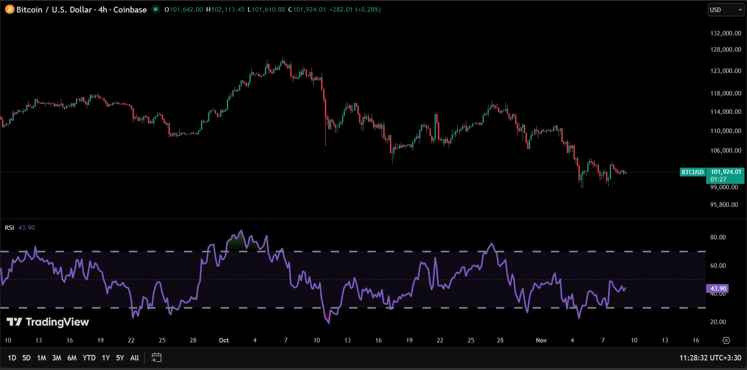This screenshot has width=747, height=370.
Task: Click the Bitcoin / U.S. Dollar symbol title
Action: 81,9
